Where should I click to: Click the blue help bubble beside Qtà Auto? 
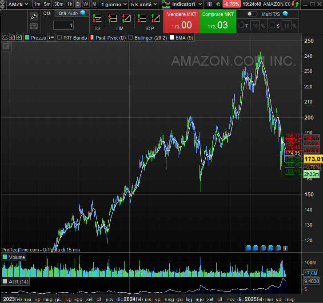[x=83, y=13]
